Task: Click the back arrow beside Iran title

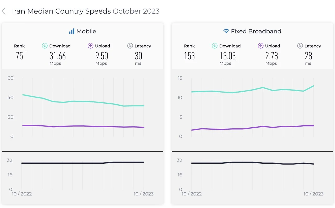Action: [5, 11]
